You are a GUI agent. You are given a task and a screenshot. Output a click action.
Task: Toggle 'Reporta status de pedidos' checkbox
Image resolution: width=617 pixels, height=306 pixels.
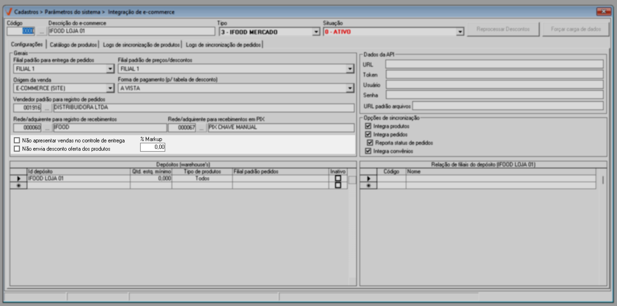click(x=370, y=143)
